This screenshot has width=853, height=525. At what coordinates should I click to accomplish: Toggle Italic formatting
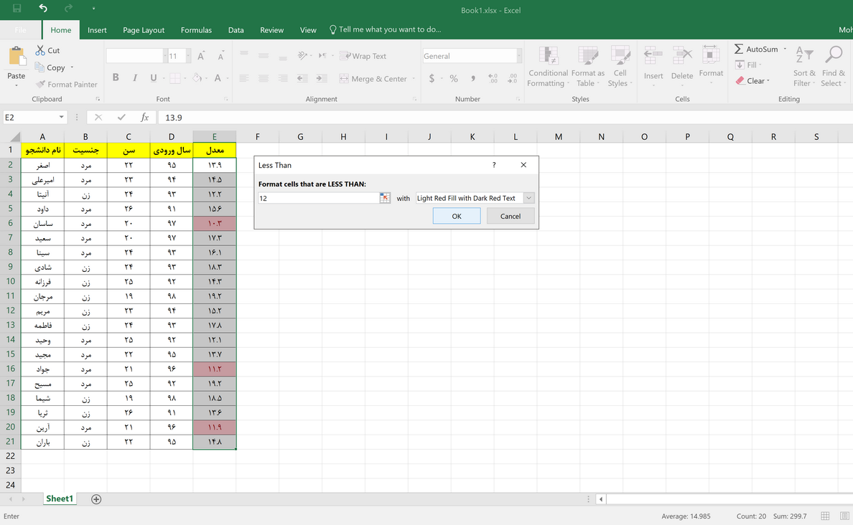[135, 78]
